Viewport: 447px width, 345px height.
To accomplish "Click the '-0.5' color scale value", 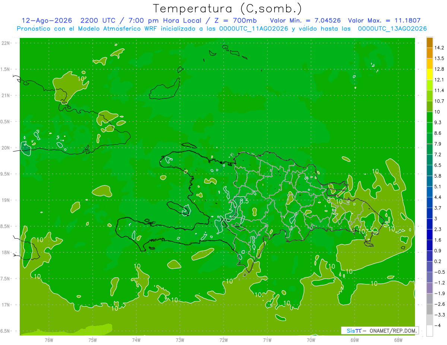I will (x=439, y=272).
